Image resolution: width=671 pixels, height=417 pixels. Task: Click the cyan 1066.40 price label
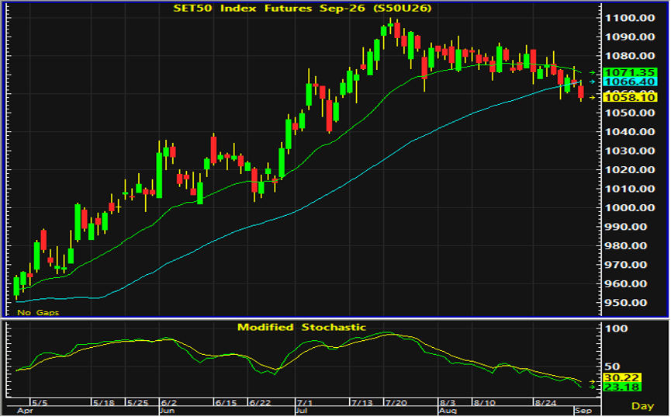[x=629, y=82]
